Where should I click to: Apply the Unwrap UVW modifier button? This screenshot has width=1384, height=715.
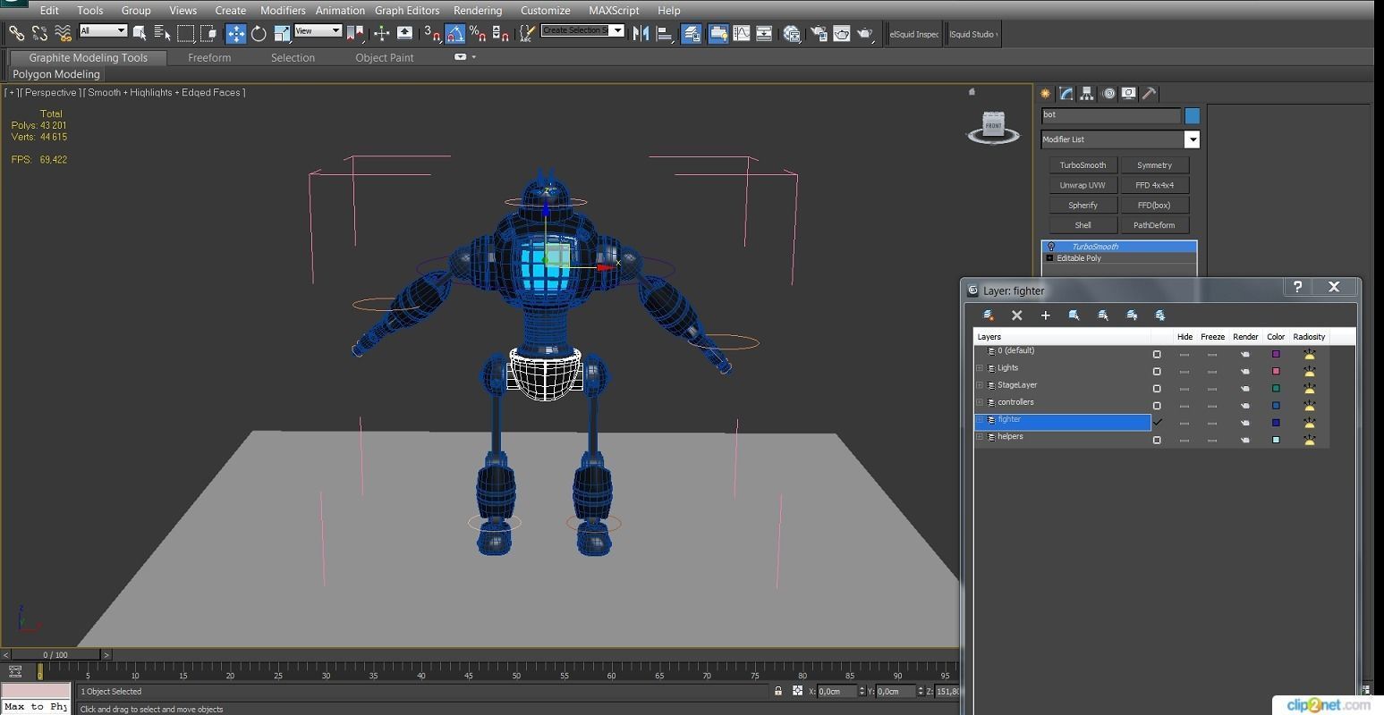click(1083, 185)
